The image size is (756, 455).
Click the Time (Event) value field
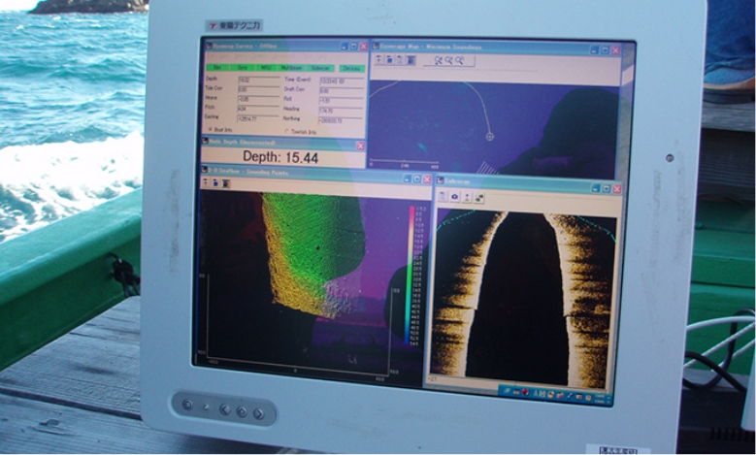pyautogui.click(x=342, y=81)
